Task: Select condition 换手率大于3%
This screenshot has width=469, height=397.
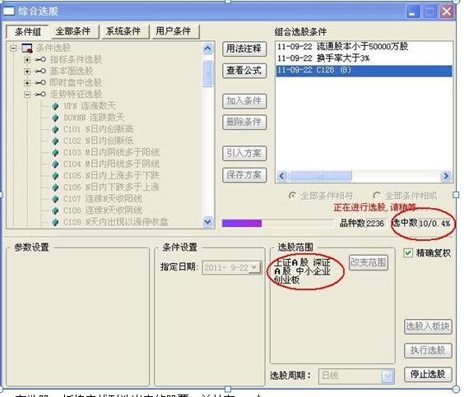Action: 364,58
